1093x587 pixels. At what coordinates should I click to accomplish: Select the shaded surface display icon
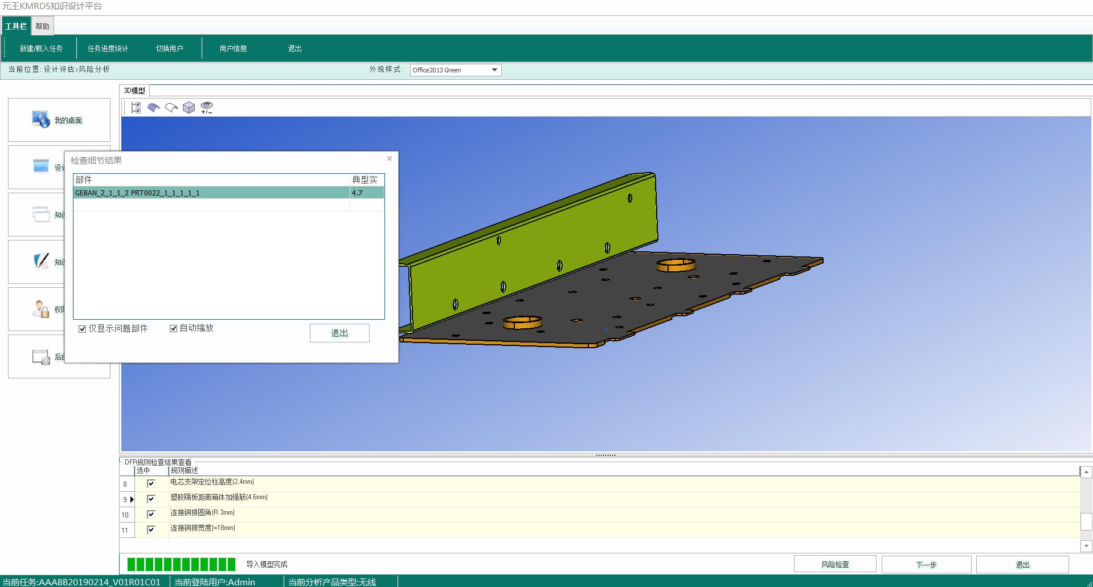coord(153,108)
